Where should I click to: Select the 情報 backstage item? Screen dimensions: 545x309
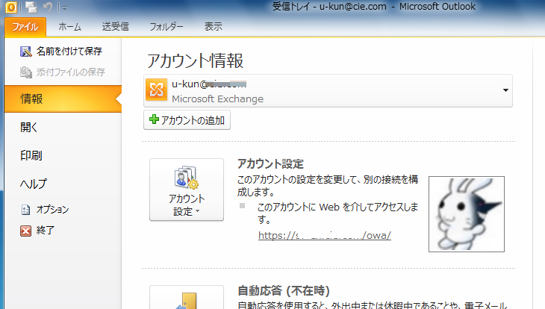pyautogui.click(x=63, y=99)
